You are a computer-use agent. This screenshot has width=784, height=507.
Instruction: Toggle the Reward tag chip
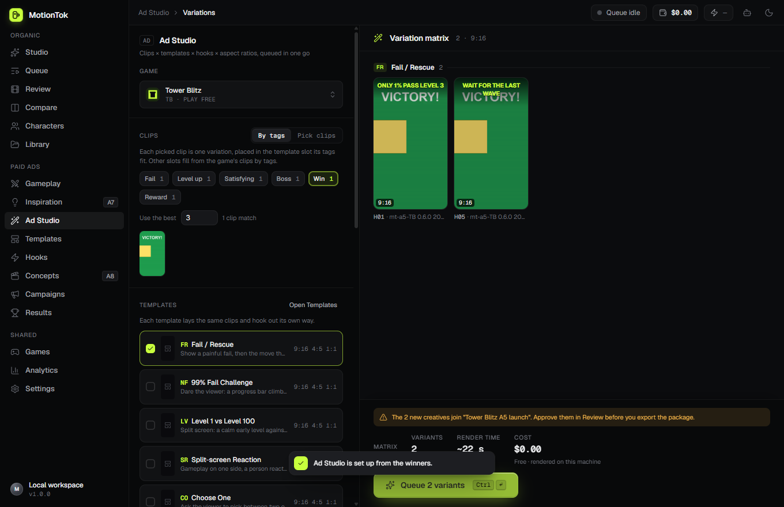[160, 197]
